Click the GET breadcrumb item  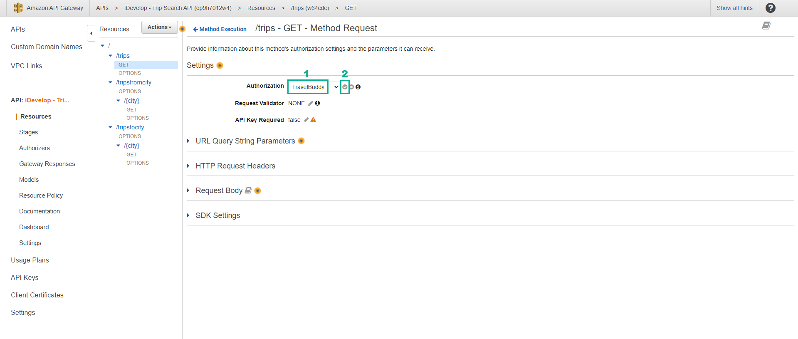(x=351, y=8)
